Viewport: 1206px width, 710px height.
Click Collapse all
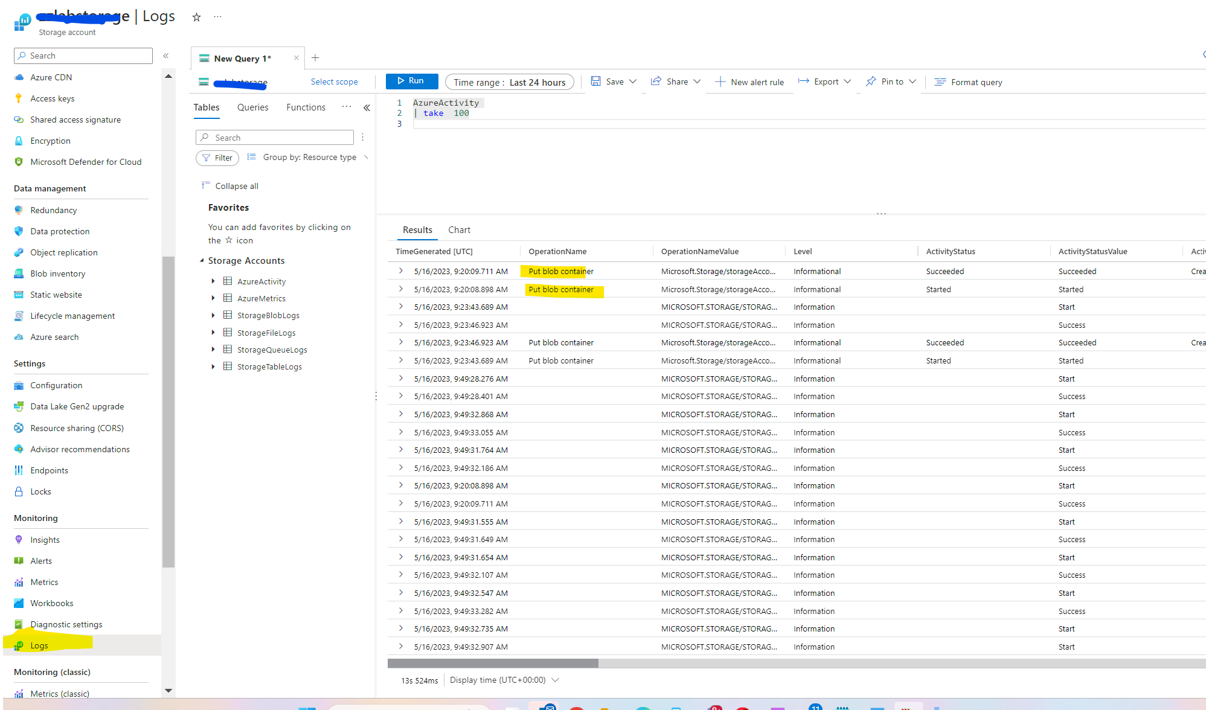[x=230, y=186]
